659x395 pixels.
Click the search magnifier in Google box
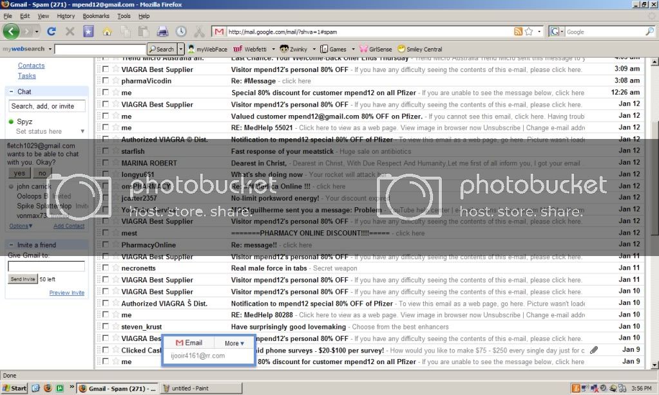[649, 32]
